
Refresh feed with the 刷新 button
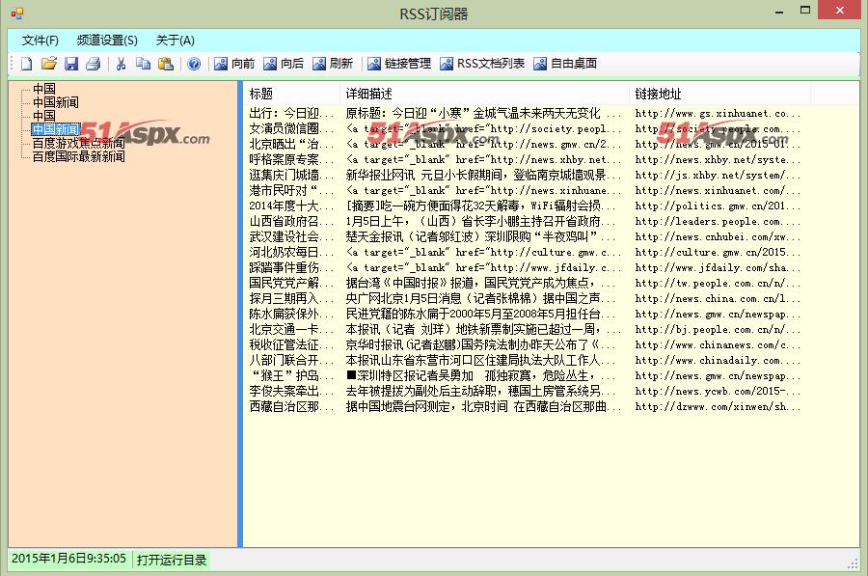point(332,64)
